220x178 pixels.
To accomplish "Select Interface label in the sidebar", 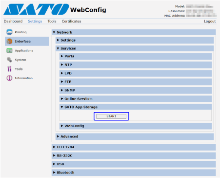I will pos(23,41).
